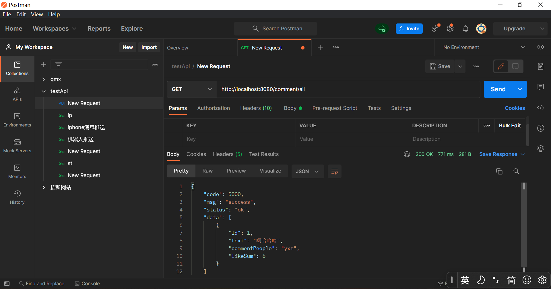
Task: Open request info icon in right sidebar
Action: [x=541, y=128]
